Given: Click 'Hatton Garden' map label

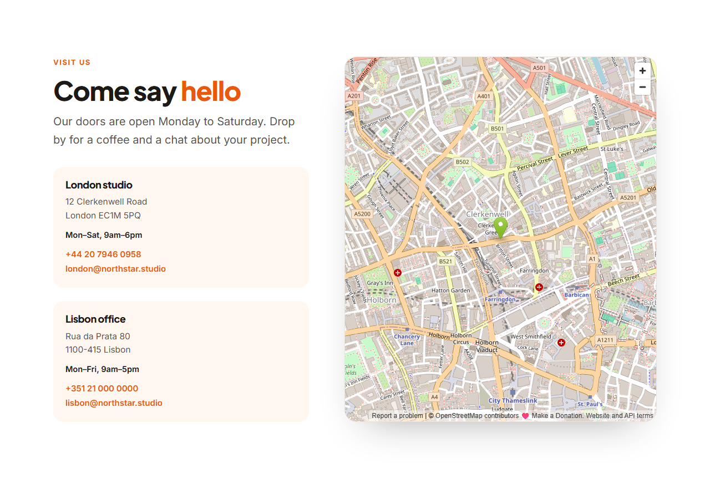Looking at the screenshot, I should (x=451, y=291).
